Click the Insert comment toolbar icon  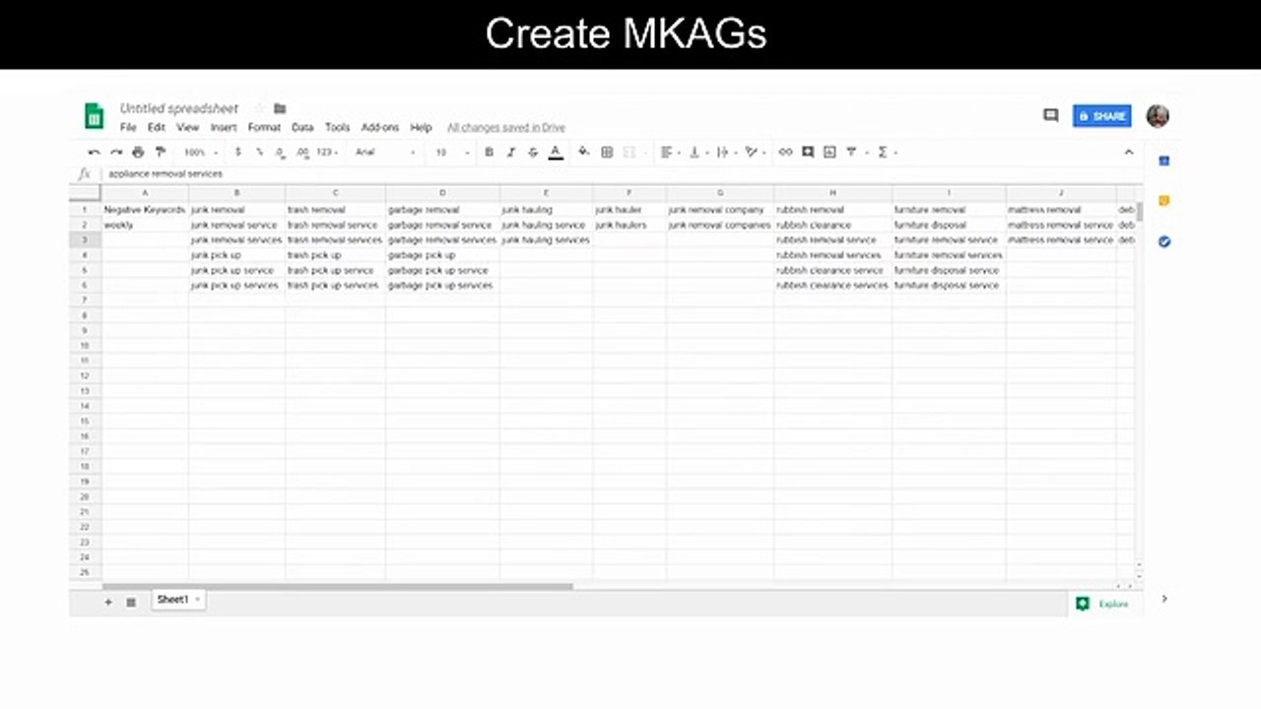(x=808, y=153)
